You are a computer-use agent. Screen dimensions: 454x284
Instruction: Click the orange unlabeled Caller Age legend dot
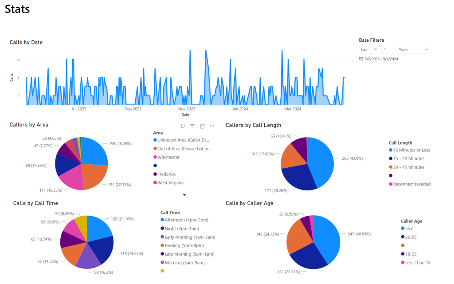pos(403,245)
